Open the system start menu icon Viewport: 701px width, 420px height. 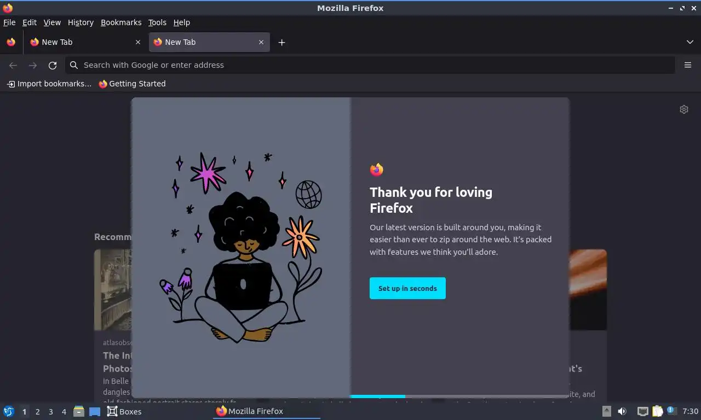tap(9, 411)
